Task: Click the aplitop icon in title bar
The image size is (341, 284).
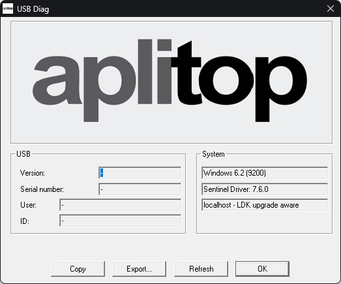Action: 8,8
